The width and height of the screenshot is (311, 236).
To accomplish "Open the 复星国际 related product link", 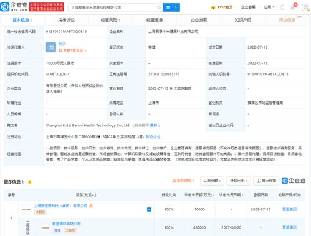I will [289, 227].
